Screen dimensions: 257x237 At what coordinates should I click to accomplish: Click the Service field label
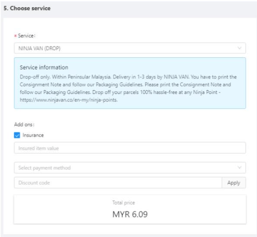tap(26, 36)
